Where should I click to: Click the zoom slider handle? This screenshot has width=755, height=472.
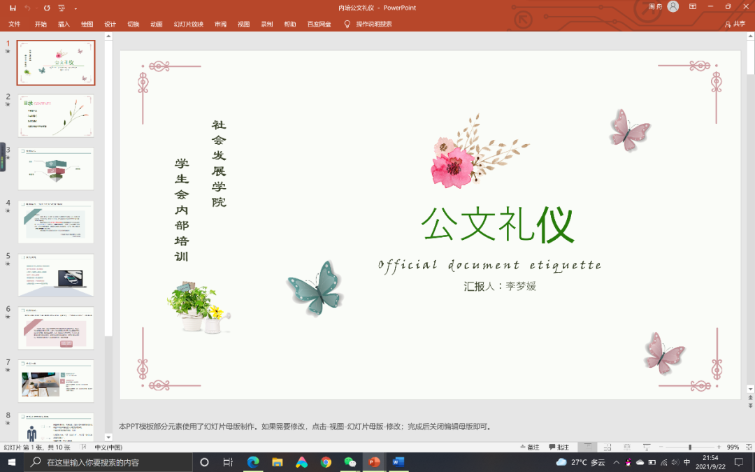pos(690,447)
